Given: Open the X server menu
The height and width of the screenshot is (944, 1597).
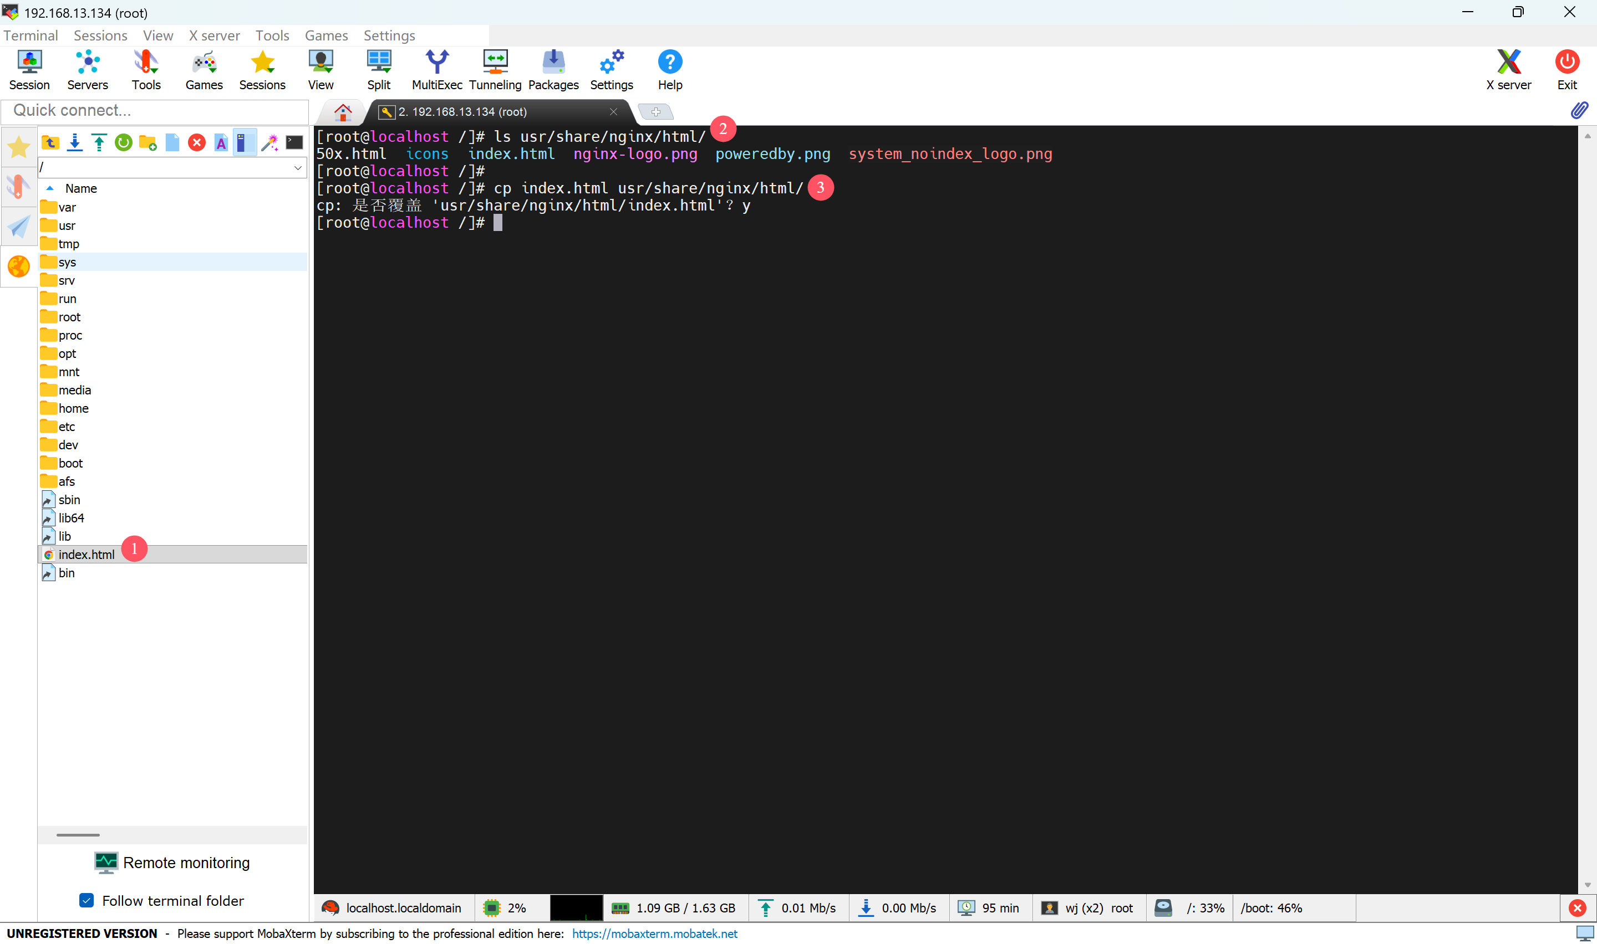Looking at the screenshot, I should pyautogui.click(x=215, y=35).
